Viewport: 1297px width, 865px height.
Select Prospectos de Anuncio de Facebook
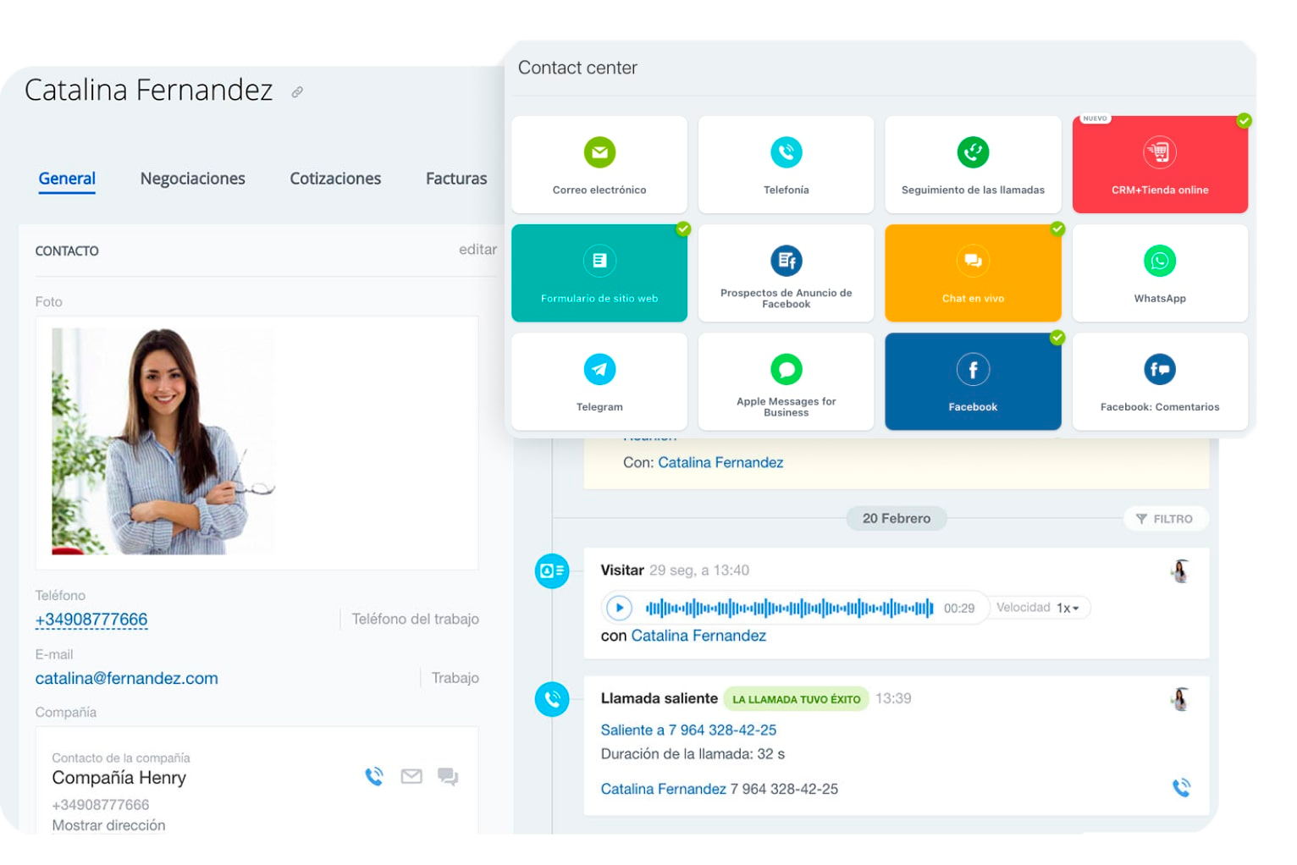[x=786, y=273]
